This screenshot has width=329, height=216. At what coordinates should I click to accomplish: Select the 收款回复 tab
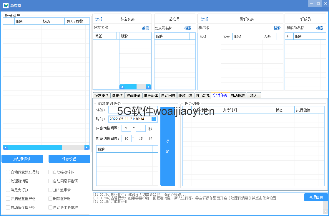pos(186,95)
